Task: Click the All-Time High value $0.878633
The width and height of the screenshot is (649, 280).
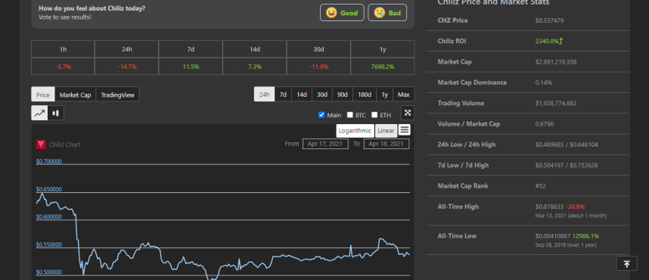Action: (549, 207)
